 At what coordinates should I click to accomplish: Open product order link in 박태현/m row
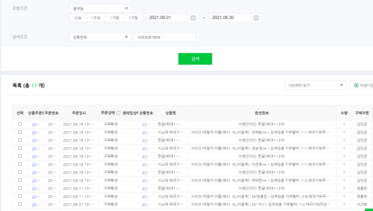click(34, 180)
